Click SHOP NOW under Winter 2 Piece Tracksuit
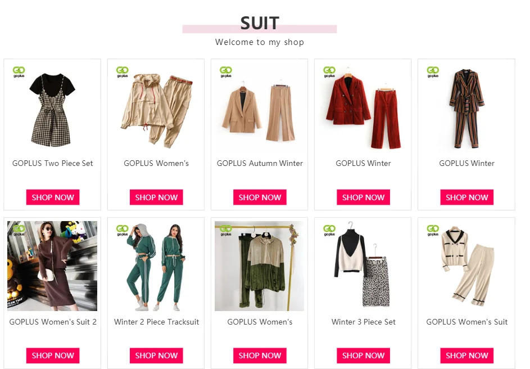The width and height of the screenshot is (530, 369). tap(156, 355)
